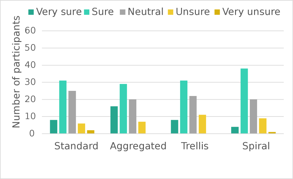Select the Very sure bar for Trellis
The height and width of the screenshot is (179, 293).
pyautogui.click(x=174, y=127)
